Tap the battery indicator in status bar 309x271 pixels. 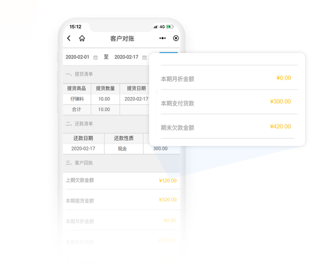(170, 27)
